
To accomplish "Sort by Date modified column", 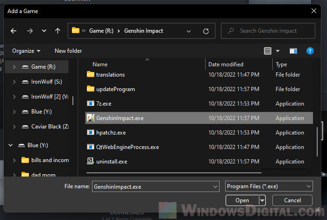I will pyautogui.click(x=226, y=64).
